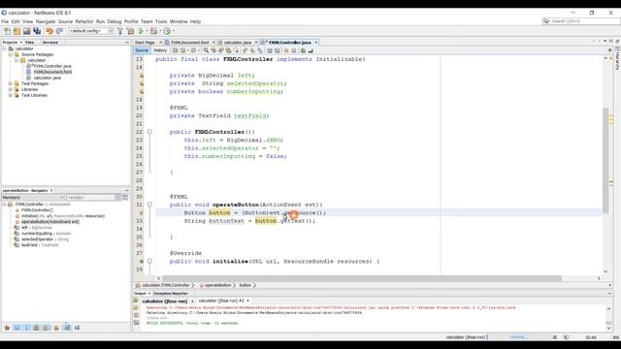Click the filter settings icon beside Navigator filter
Viewport: 621px width, 349px height.
click(125, 197)
